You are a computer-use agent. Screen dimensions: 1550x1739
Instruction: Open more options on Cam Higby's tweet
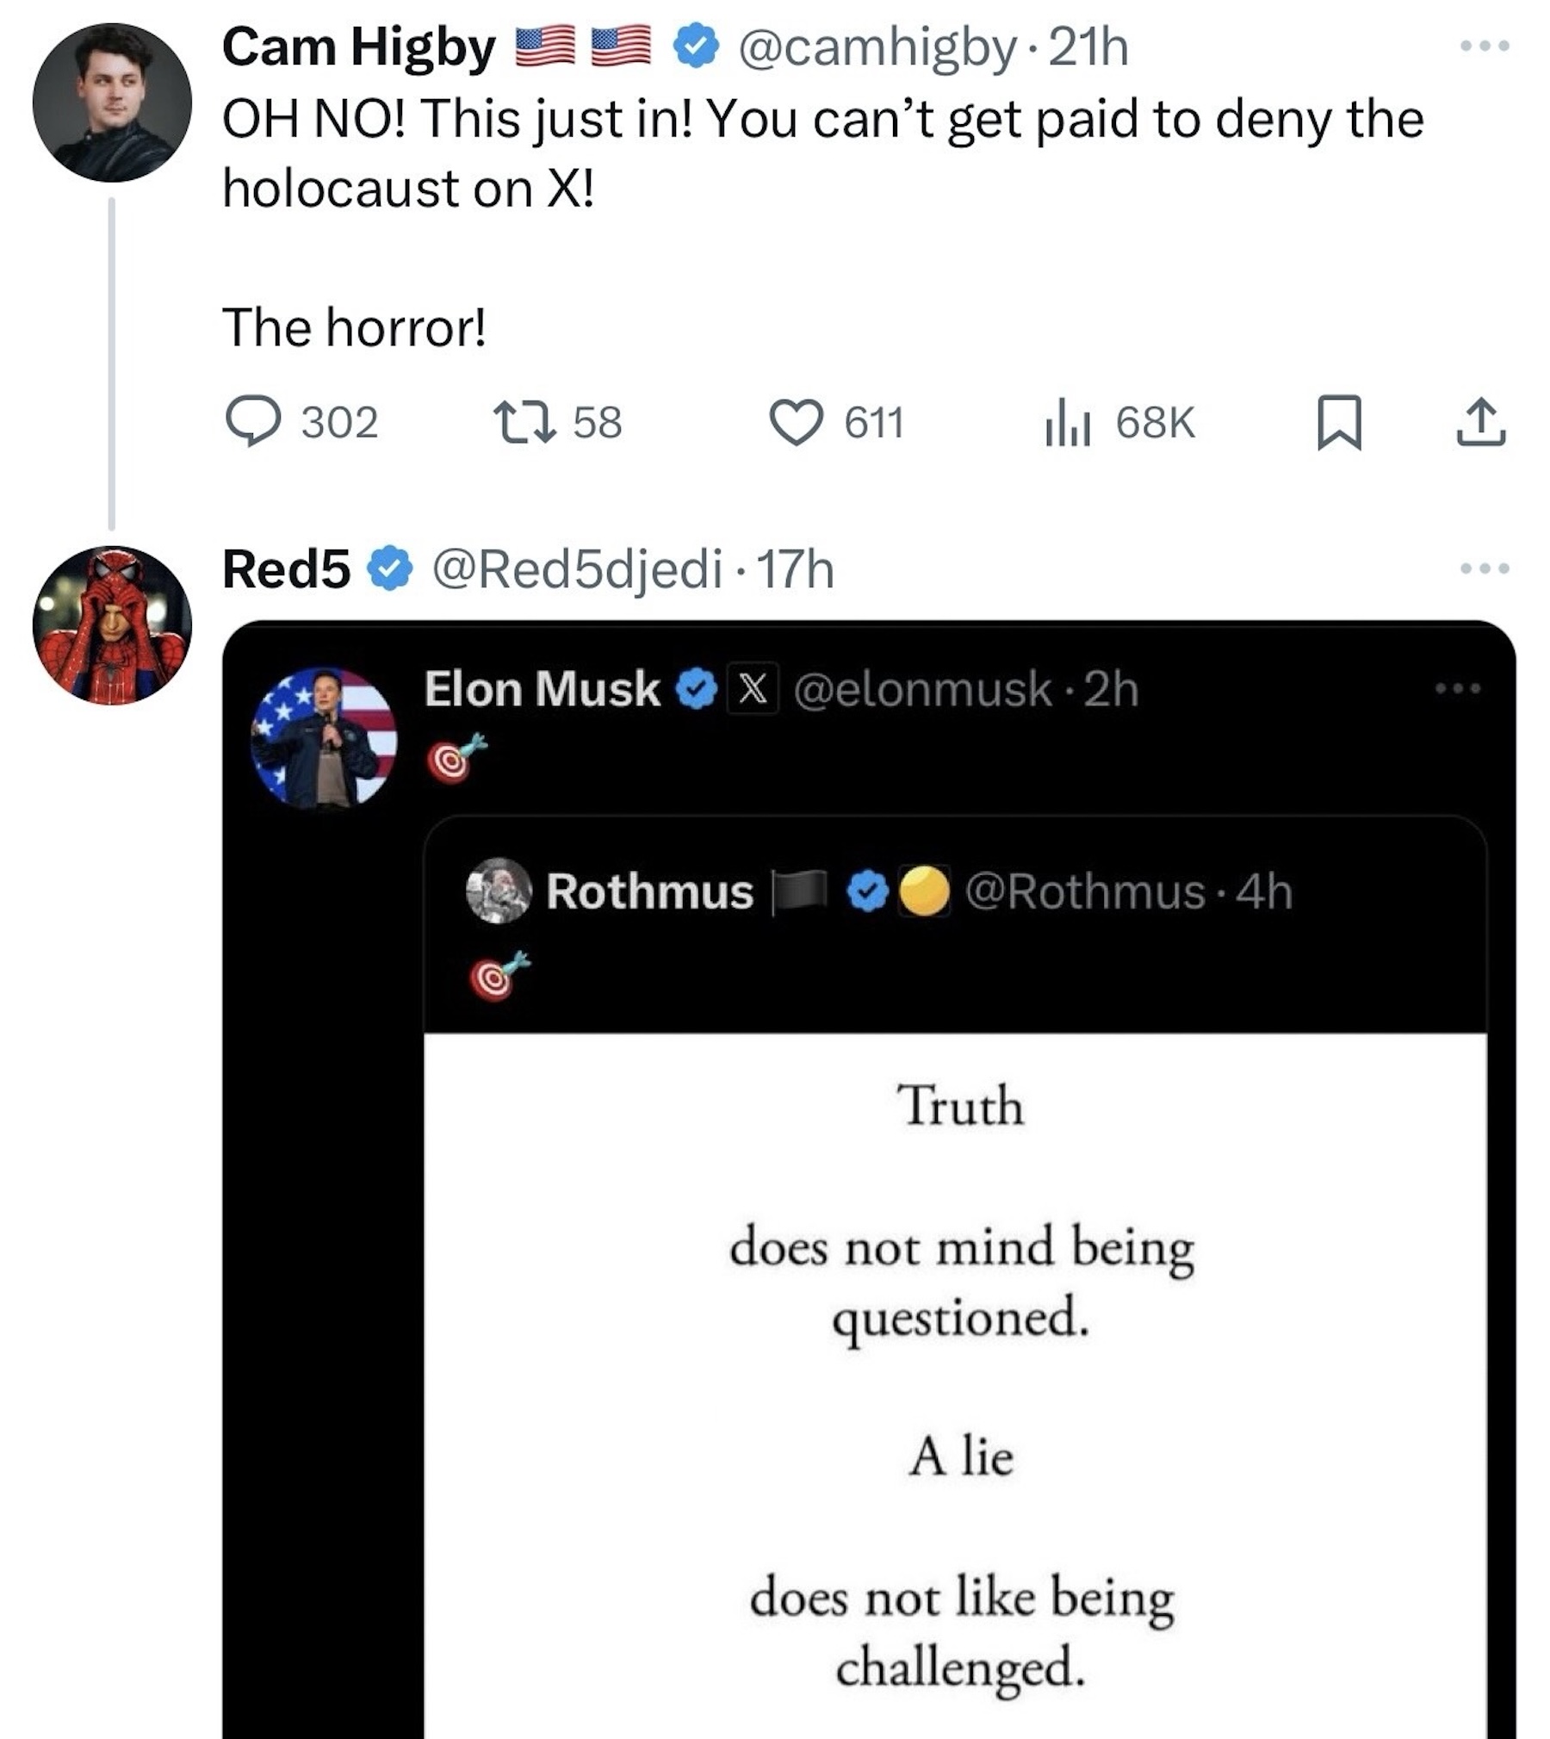[1485, 46]
